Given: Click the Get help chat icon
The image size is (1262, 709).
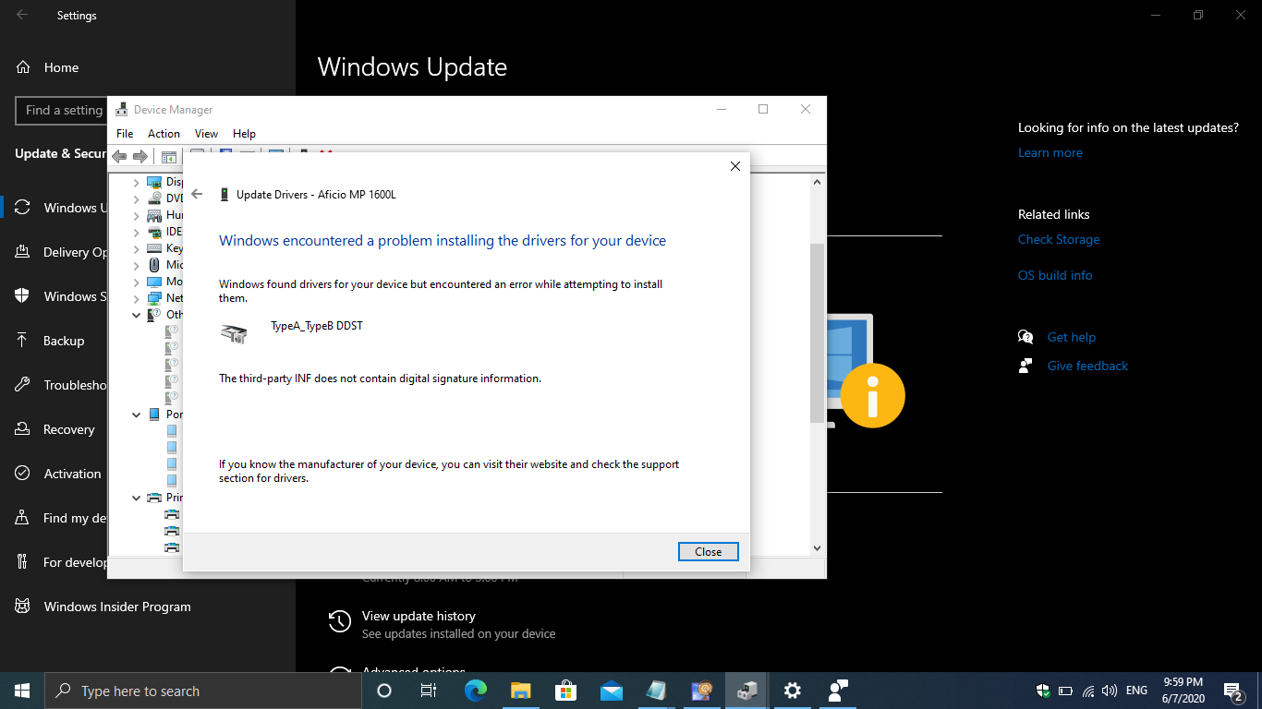Looking at the screenshot, I should tap(1025, 337).
